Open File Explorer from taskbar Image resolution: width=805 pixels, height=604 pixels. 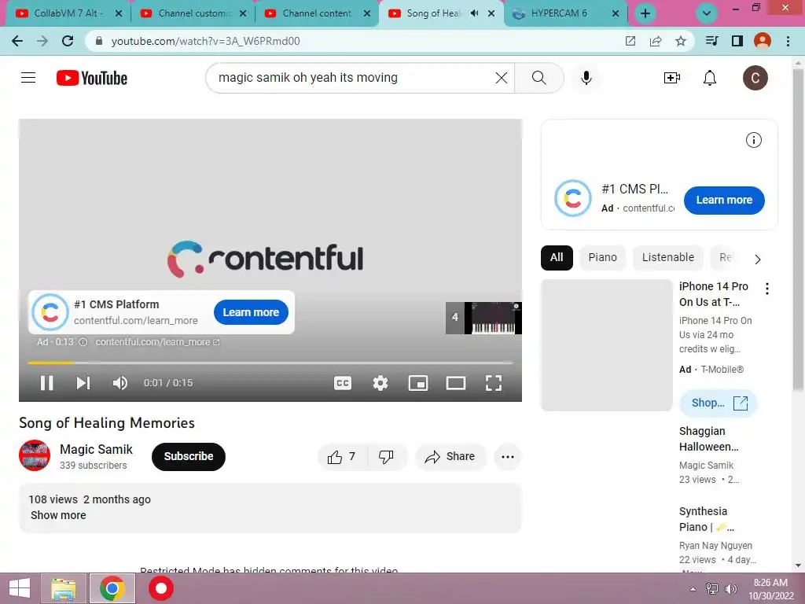[64, 588]
